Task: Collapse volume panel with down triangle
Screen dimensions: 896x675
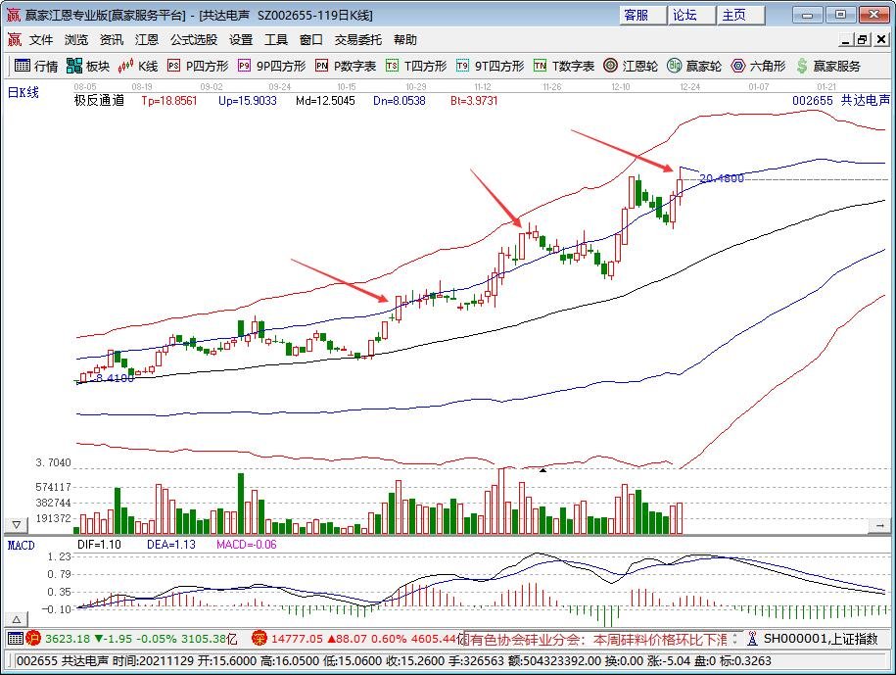Action: pos(17,525)
